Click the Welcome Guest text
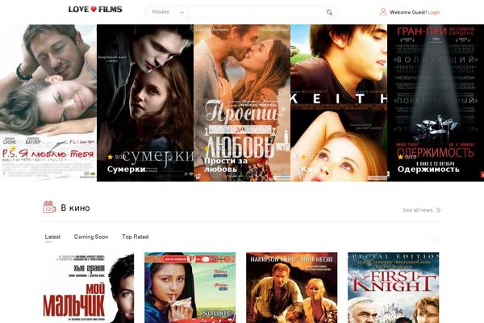This screenshot has width=484, height=323. tap(408, 12)
